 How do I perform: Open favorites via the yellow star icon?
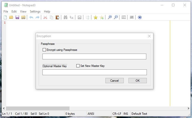[96, 17]
